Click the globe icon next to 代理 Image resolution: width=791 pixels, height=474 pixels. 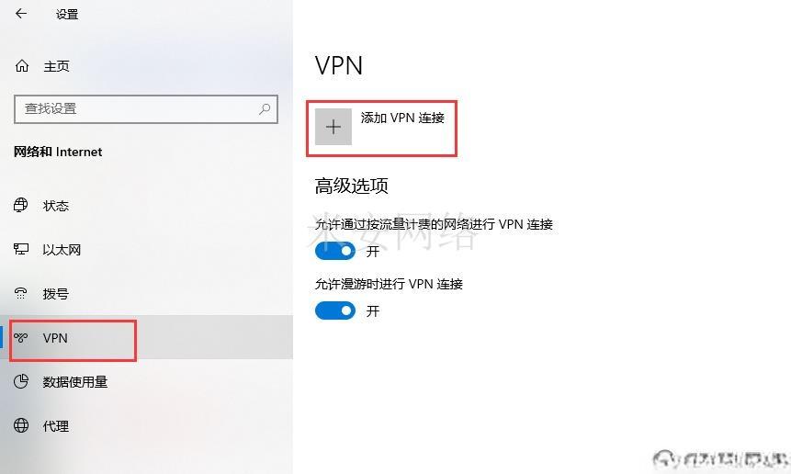click(21, 425)
